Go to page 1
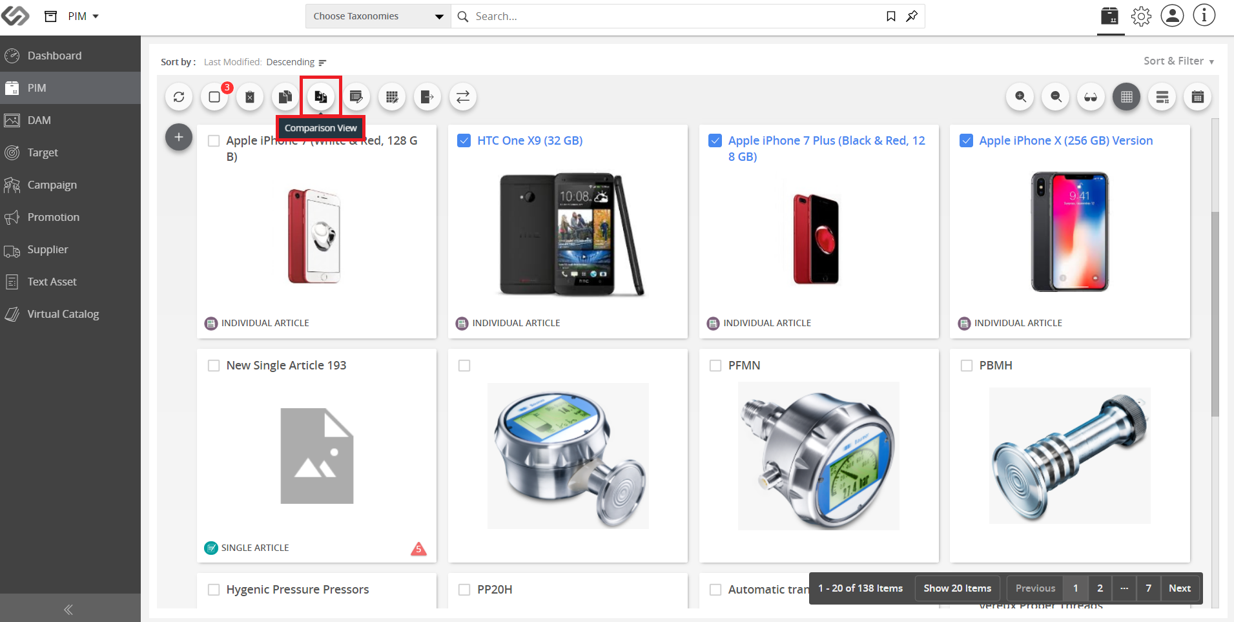Screen dimensions: 1234x622 [1076, 588]
